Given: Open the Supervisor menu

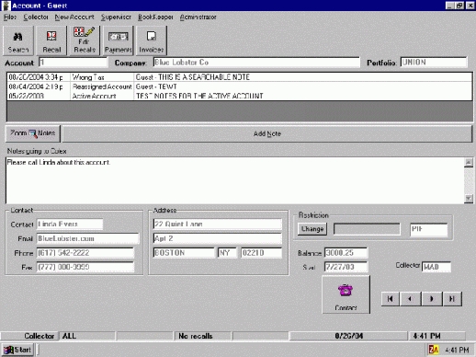Looking at the screenshot, I should click(x=116, y=17).
